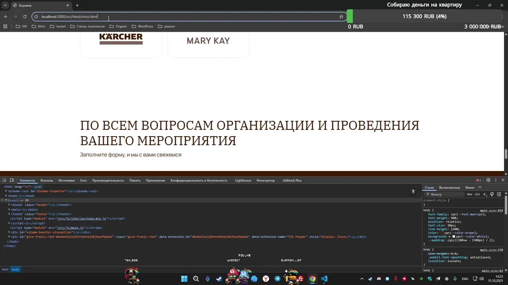
Task: Open main.scss:459 source link
Action: coord(491,211)
